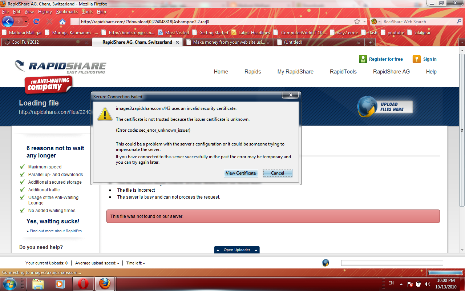Viewport: 465px width, 291px height.
Task: Click the volume speaker tray icon
Action: [x=427, y=284]
